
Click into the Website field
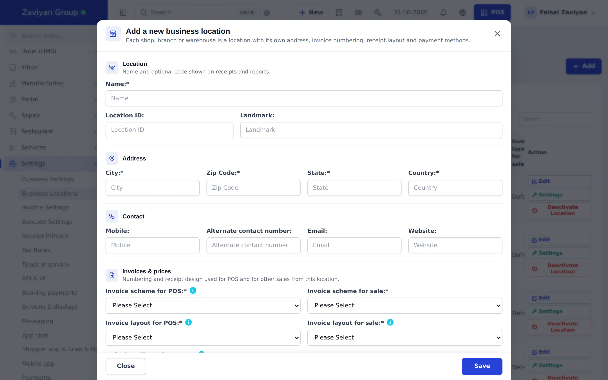coord(455,245)
